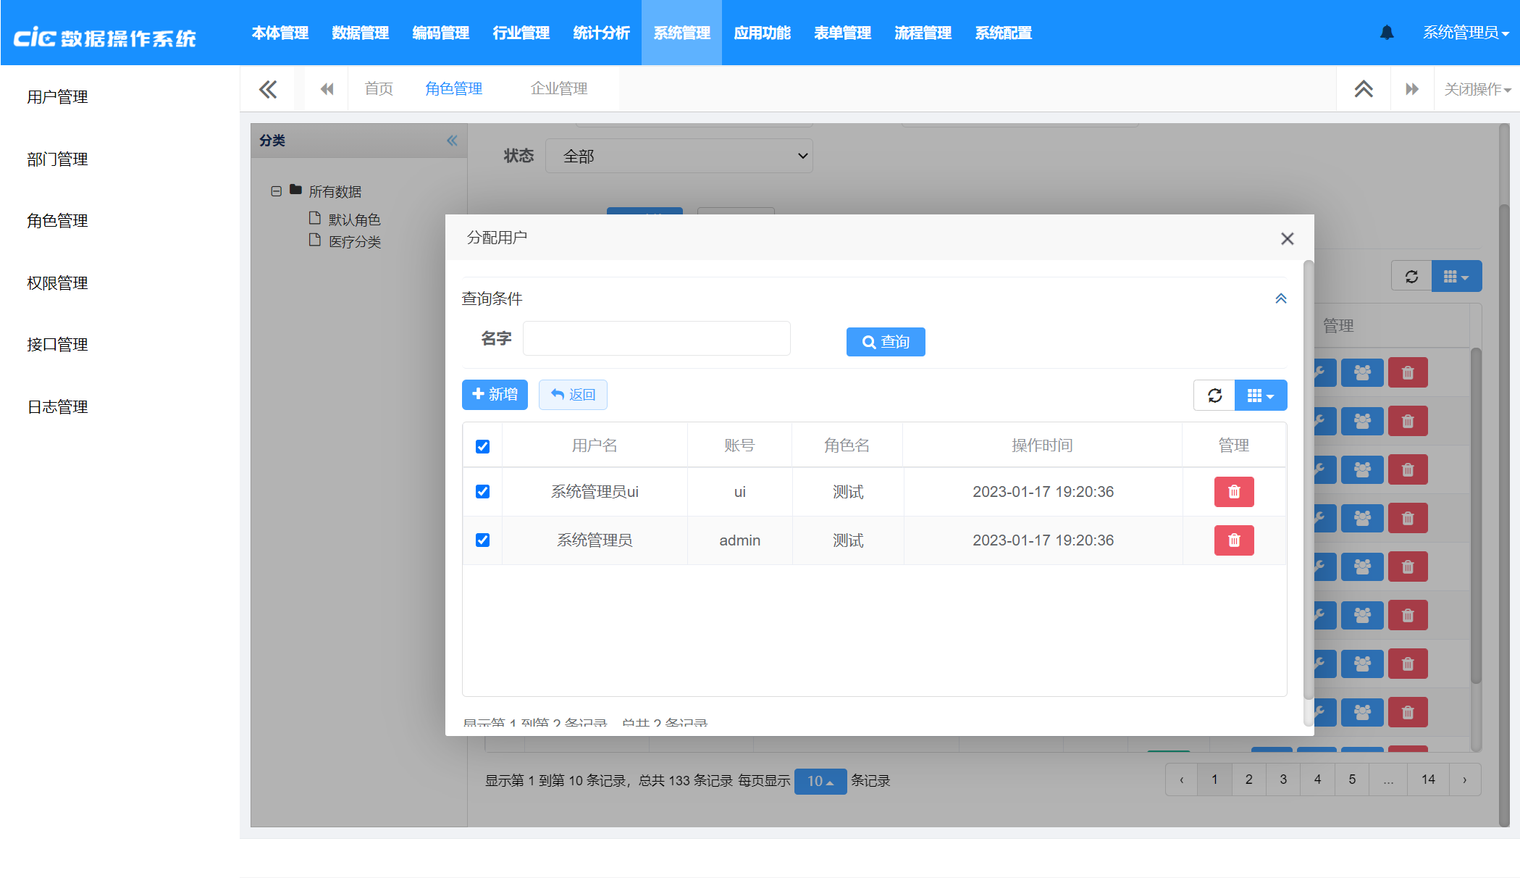This screenshot has width=1520, height=878.
Task: Click the 查询 search button
Action: click(885, 342)
